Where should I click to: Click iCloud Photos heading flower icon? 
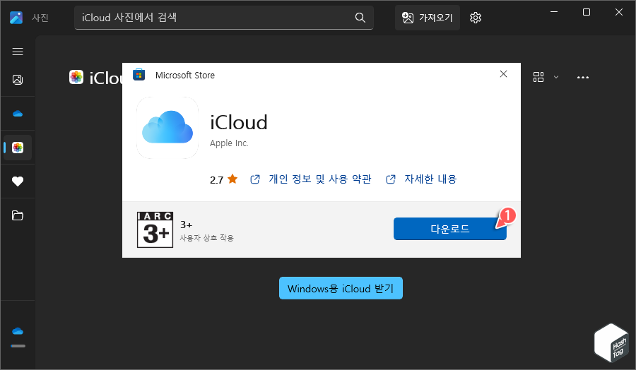click(76, 77)
